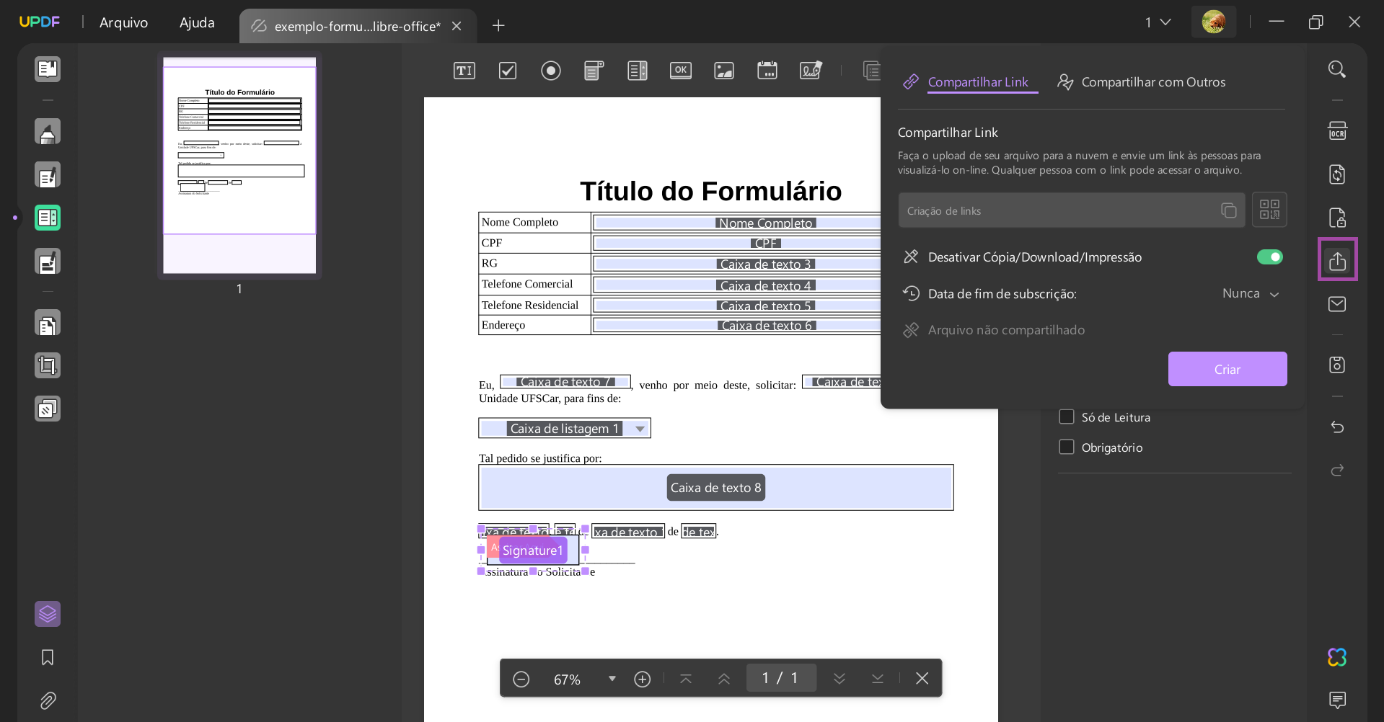
Task: Select the signature field tool
Action: pos(811,70)
